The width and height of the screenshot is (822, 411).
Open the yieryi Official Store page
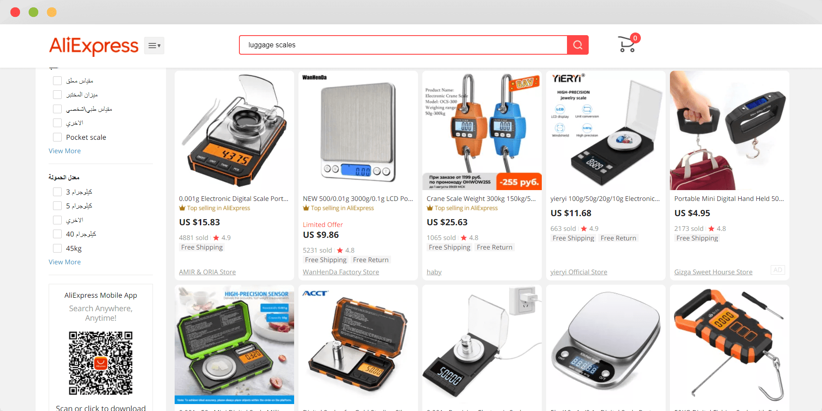(x=579, y=272)
